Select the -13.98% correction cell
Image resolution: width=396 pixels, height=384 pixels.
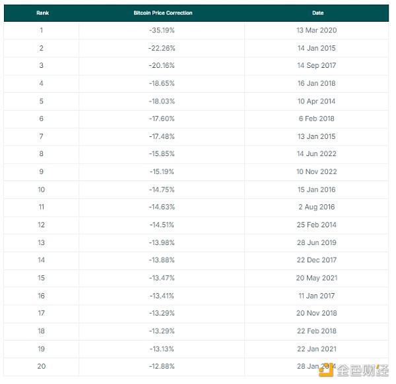point(162,242)
